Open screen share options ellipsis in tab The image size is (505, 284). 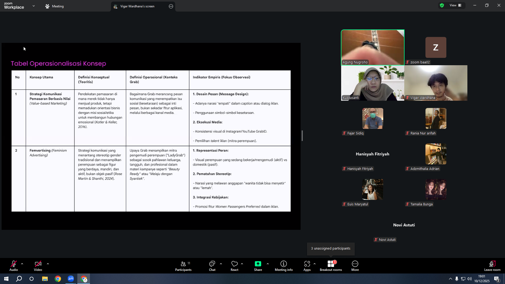pos(171,6)
